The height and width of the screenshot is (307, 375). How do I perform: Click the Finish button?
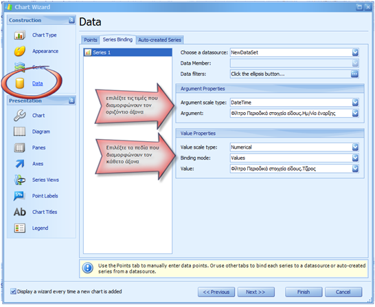coord(304,292)
